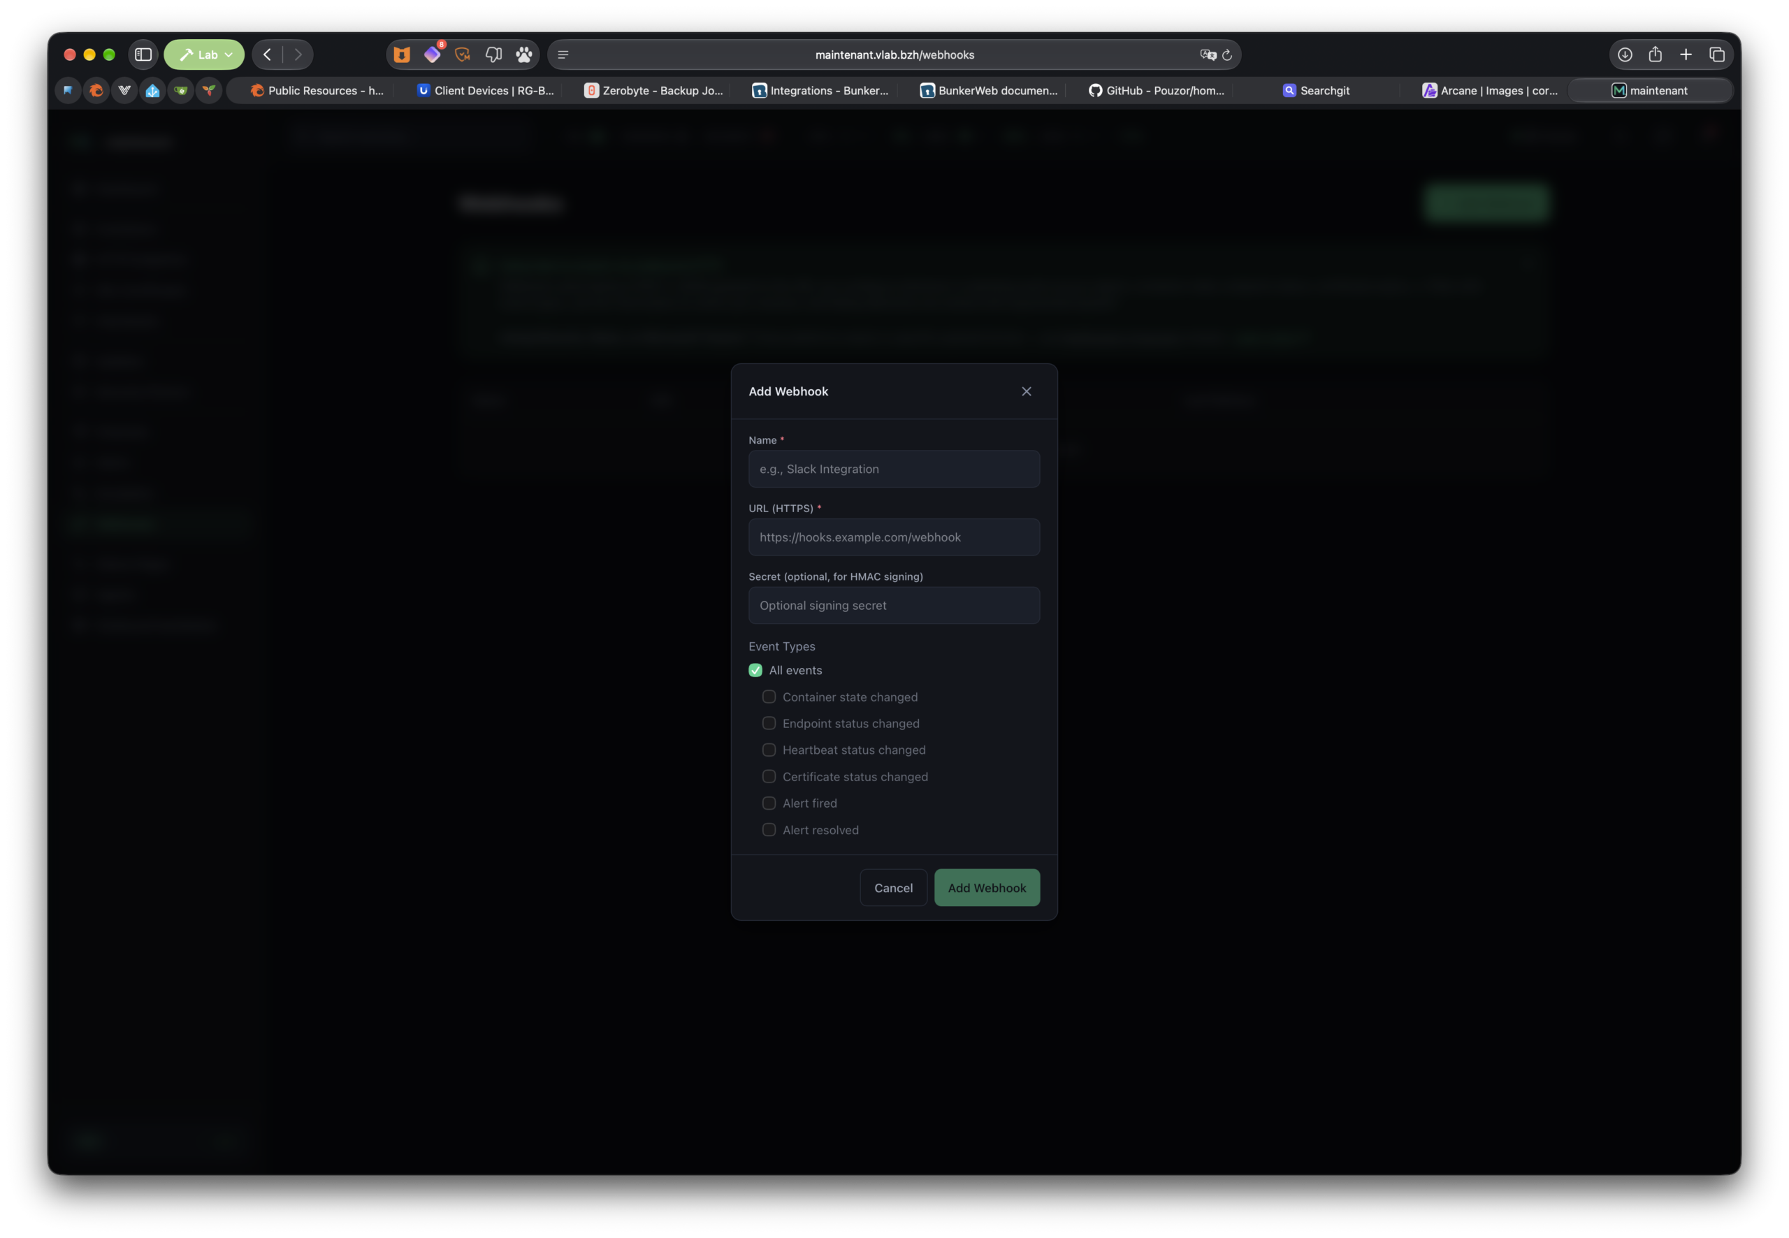Viewport: 1789px width, 1238px height.
Task: Click the thumbs-down extension icon
Action: click(x=493, y=54)
